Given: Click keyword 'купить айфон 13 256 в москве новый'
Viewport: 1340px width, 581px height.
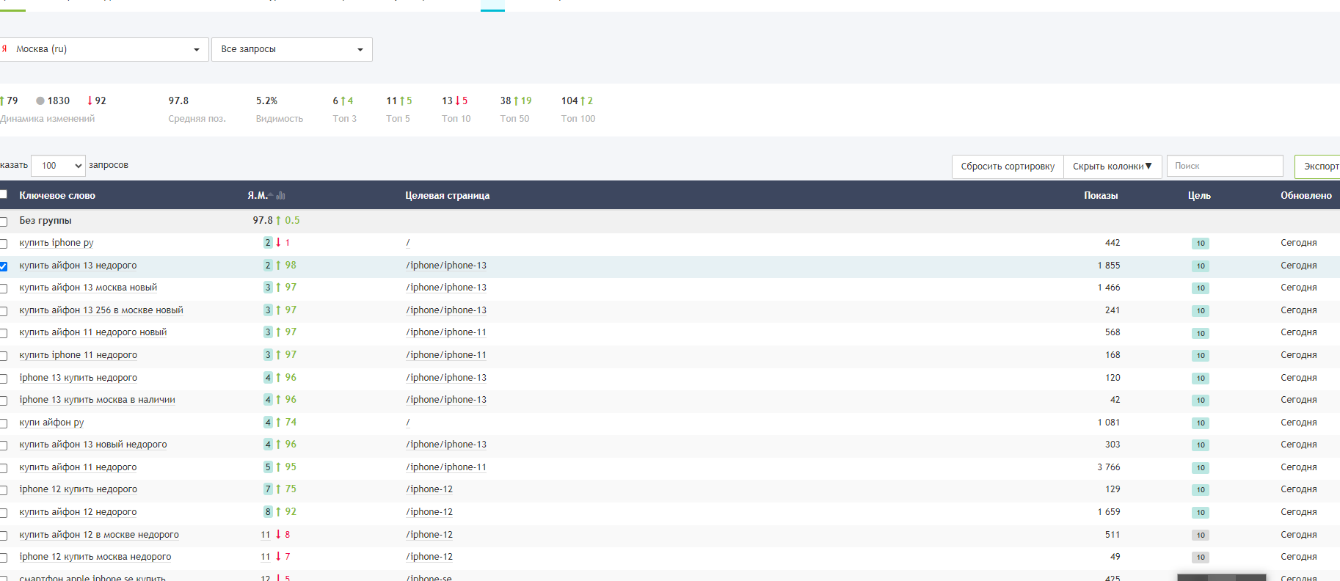Looking at the screenshot, I should (x=101, y=310).
